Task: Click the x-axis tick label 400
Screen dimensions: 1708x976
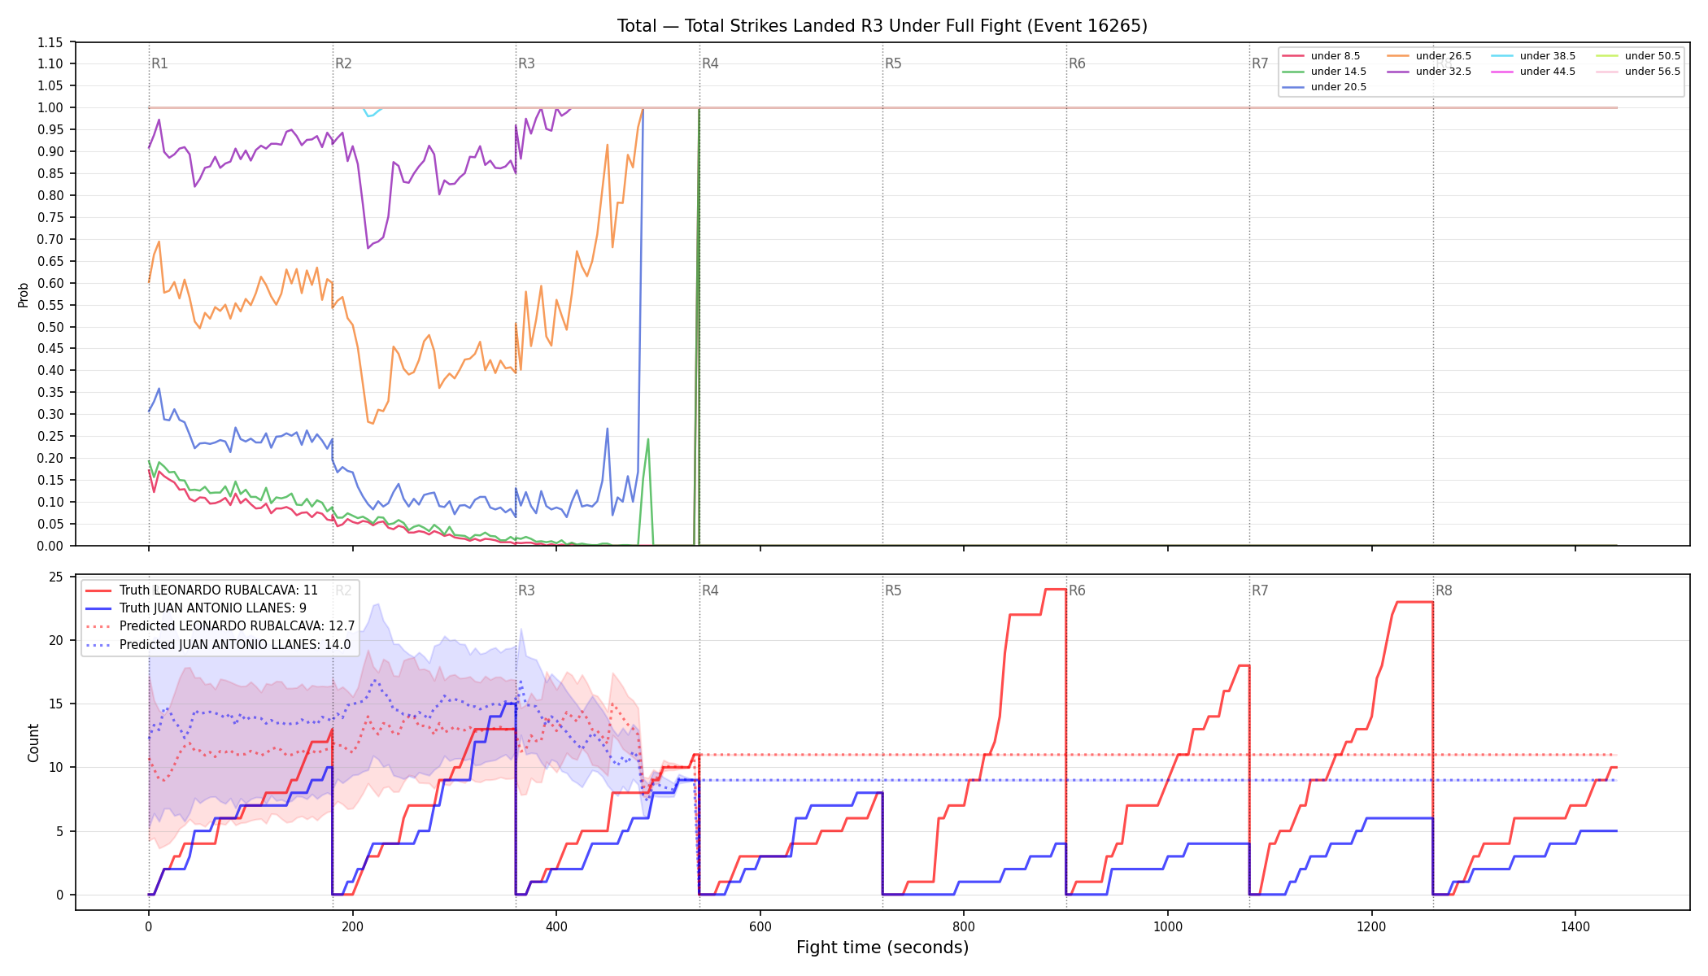Action: point(556,926)
